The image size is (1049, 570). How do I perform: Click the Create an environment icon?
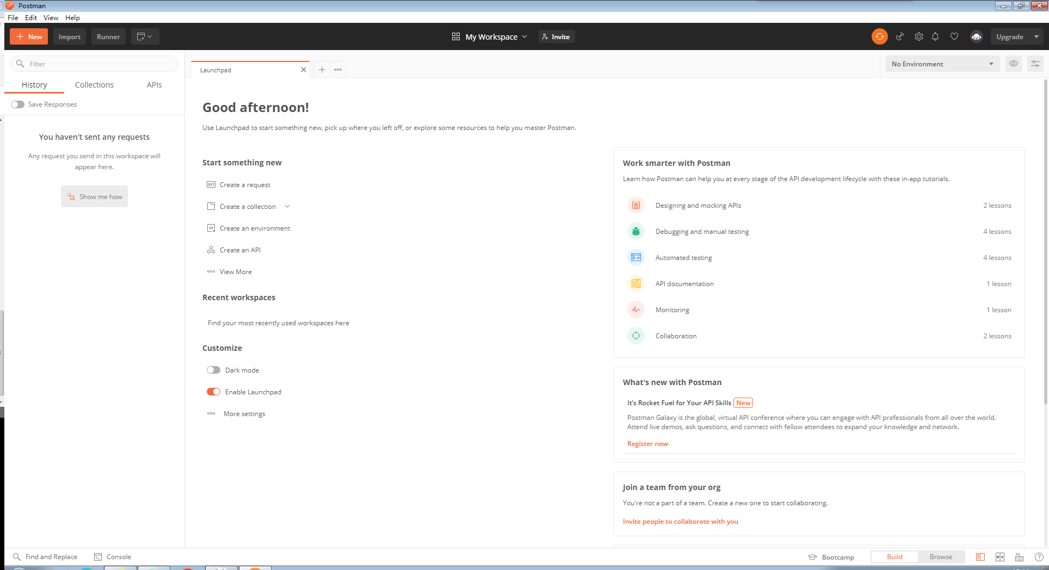pyautogui.click(x=211, y=228)
